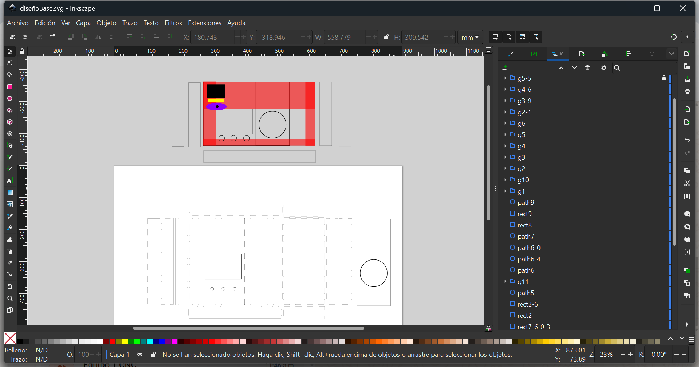The width and height of the screenshot is (699, 367).
Task: Open the Trazo menu
Action: tap(130, 23)
